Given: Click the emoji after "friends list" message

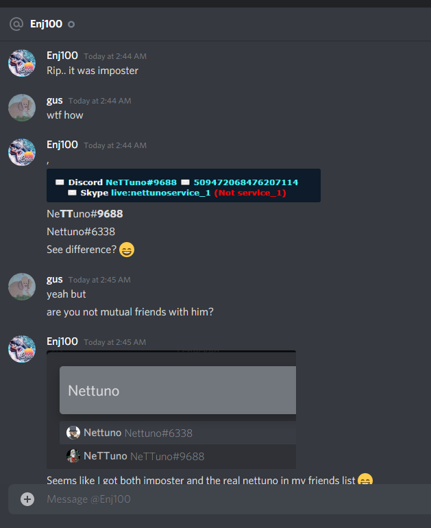Looking at the screenshot, I should [x=365, y=479].
